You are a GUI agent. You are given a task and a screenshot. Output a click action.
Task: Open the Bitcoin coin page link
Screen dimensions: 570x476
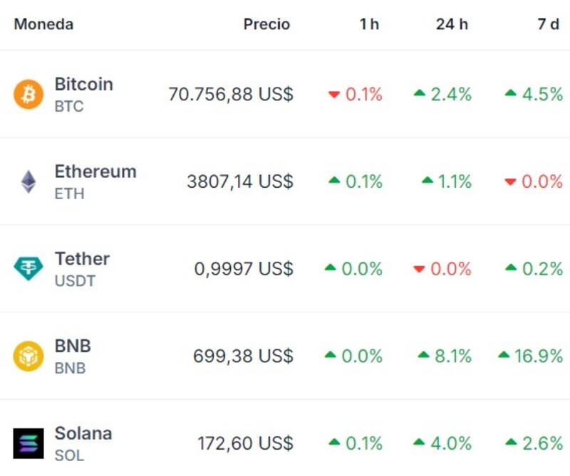tap(83, 85)
